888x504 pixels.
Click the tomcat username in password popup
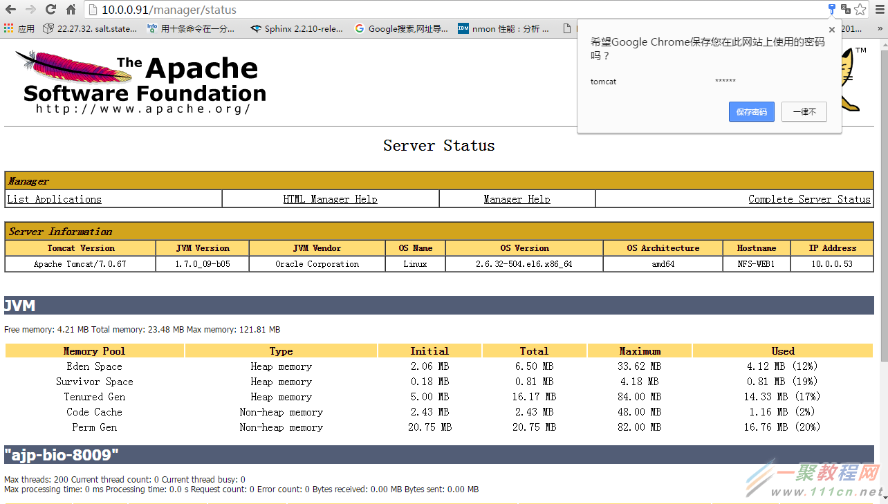603,82
